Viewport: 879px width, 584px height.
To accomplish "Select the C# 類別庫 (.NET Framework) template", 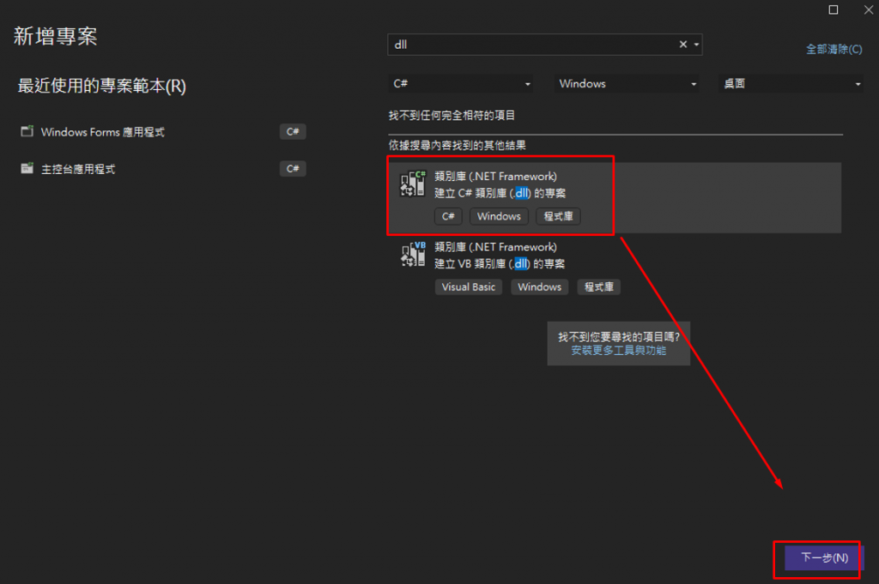I will [x=615, y=197].
